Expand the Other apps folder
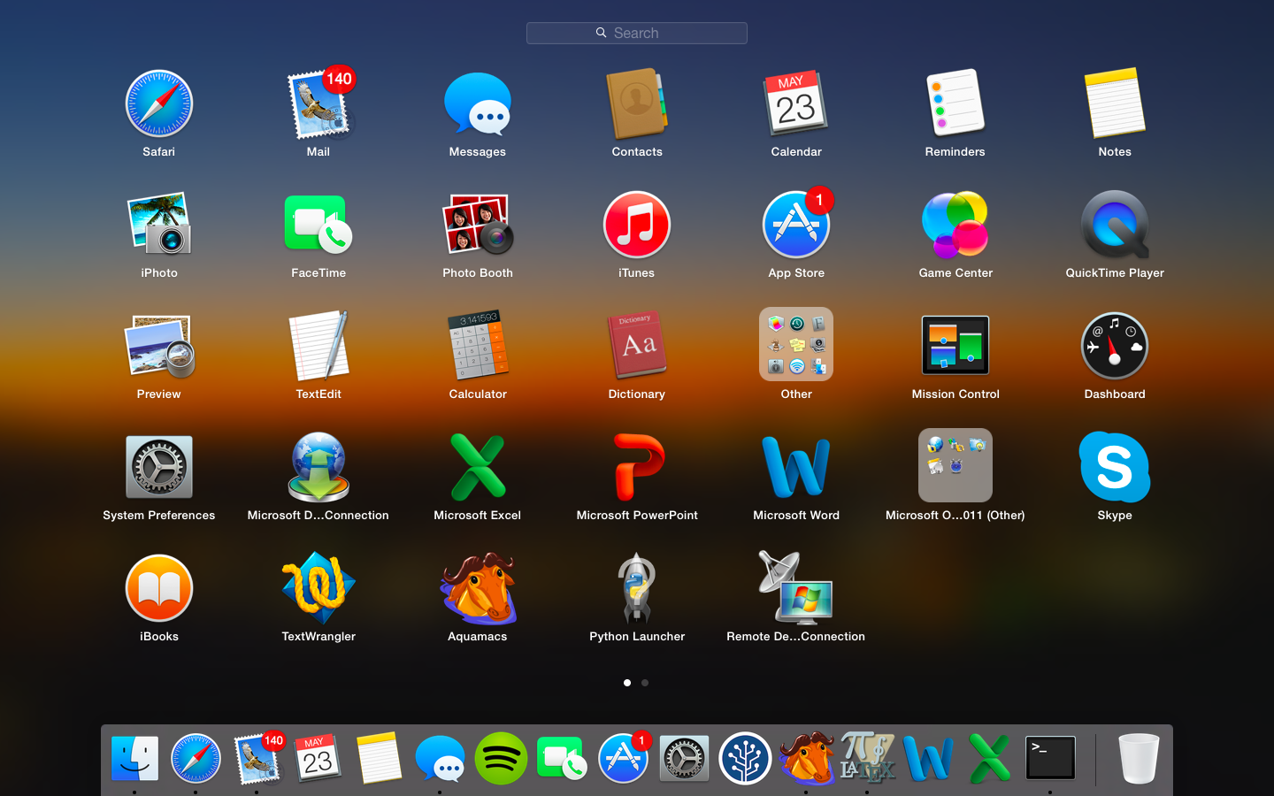 click(796, 345)
